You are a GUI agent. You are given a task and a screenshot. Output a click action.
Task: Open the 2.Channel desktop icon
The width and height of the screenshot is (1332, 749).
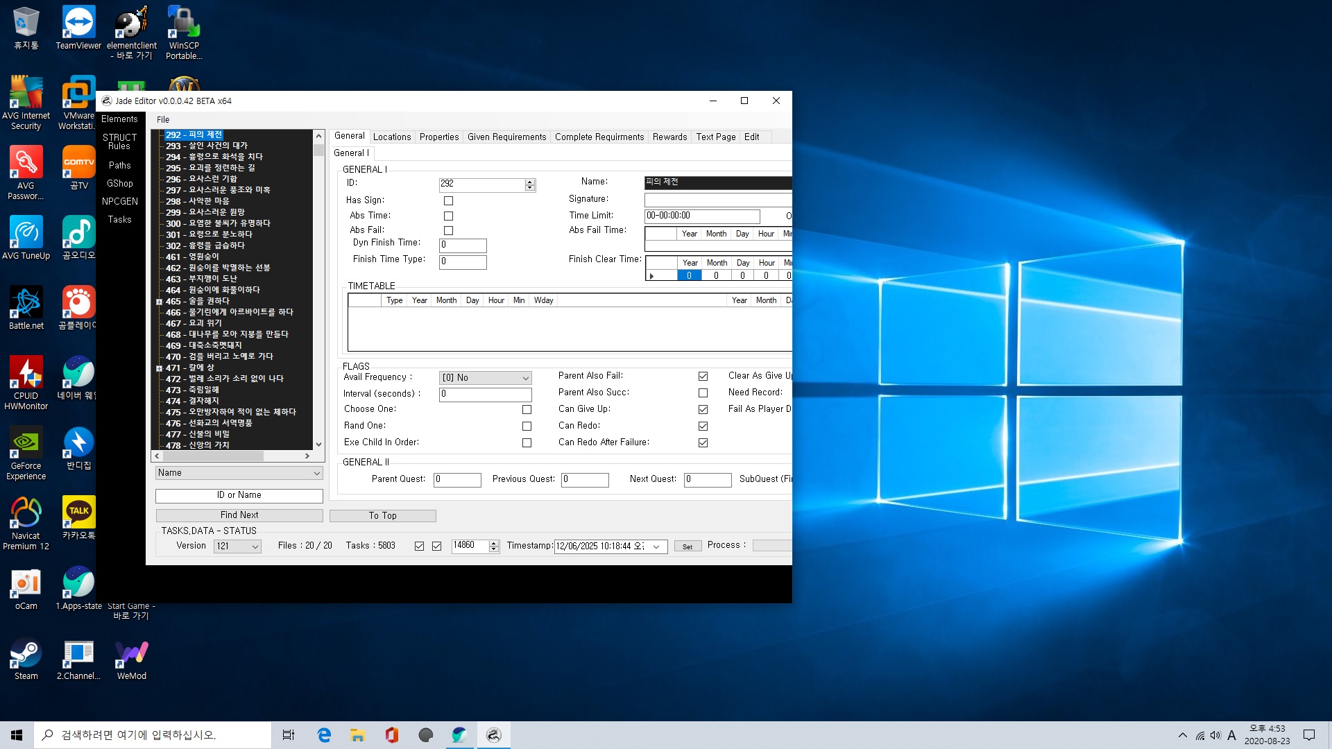point(78,658)
